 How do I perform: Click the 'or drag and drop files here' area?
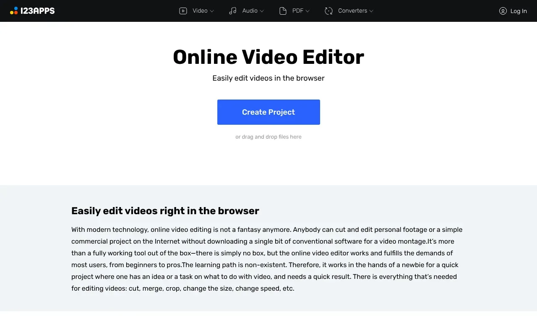point(268,136)
